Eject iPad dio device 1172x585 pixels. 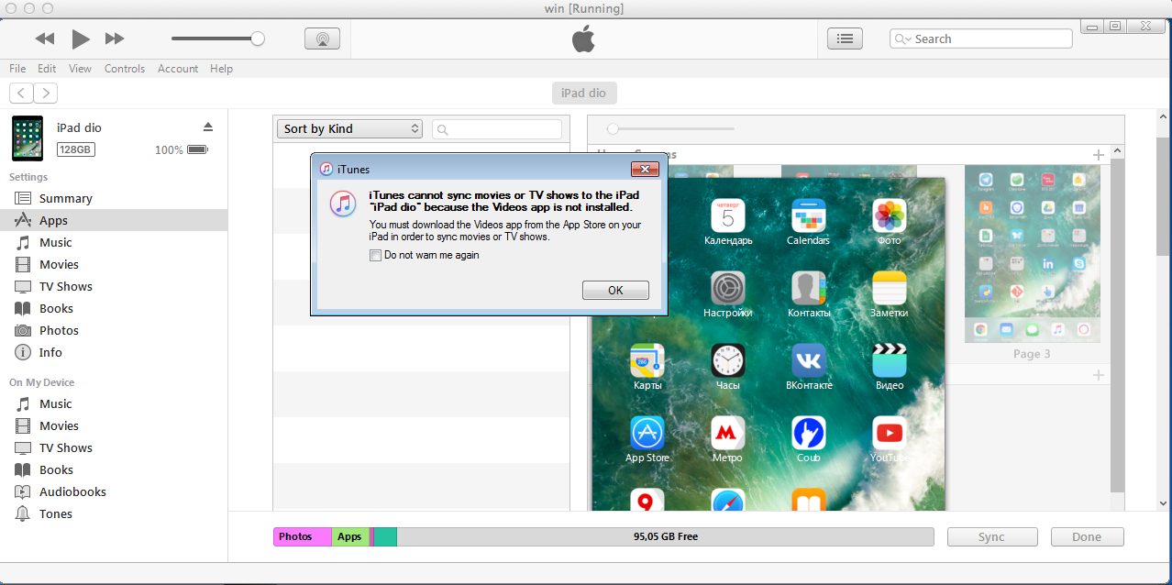pos(208,127)
